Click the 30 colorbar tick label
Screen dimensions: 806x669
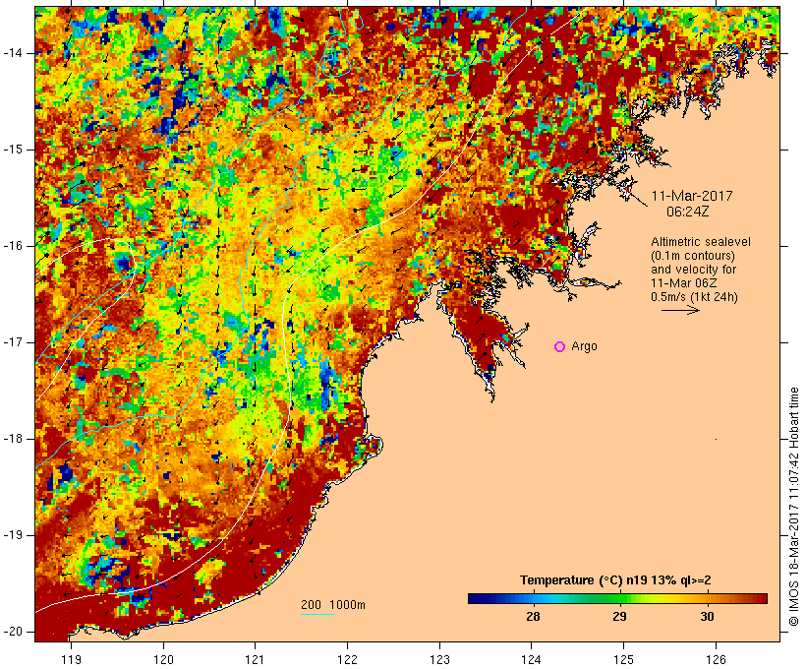point(707,617)
